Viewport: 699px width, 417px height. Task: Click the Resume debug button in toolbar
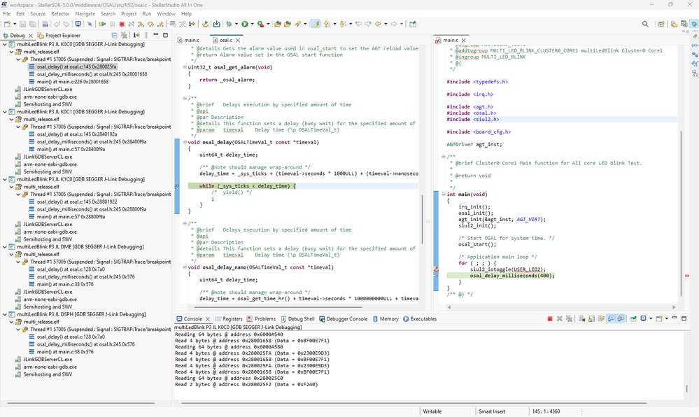103,24
